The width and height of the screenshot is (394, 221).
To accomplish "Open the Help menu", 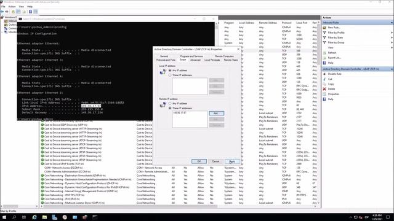I will click(x=30, y=7).
